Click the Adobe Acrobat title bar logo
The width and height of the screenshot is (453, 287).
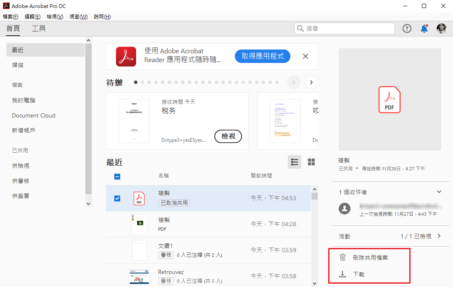(x=6, y=6)
